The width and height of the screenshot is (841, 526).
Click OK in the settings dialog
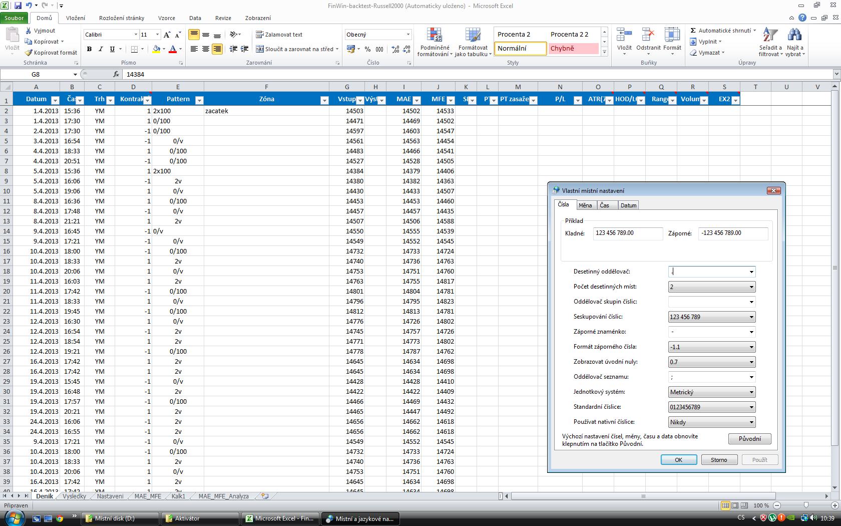678,460
